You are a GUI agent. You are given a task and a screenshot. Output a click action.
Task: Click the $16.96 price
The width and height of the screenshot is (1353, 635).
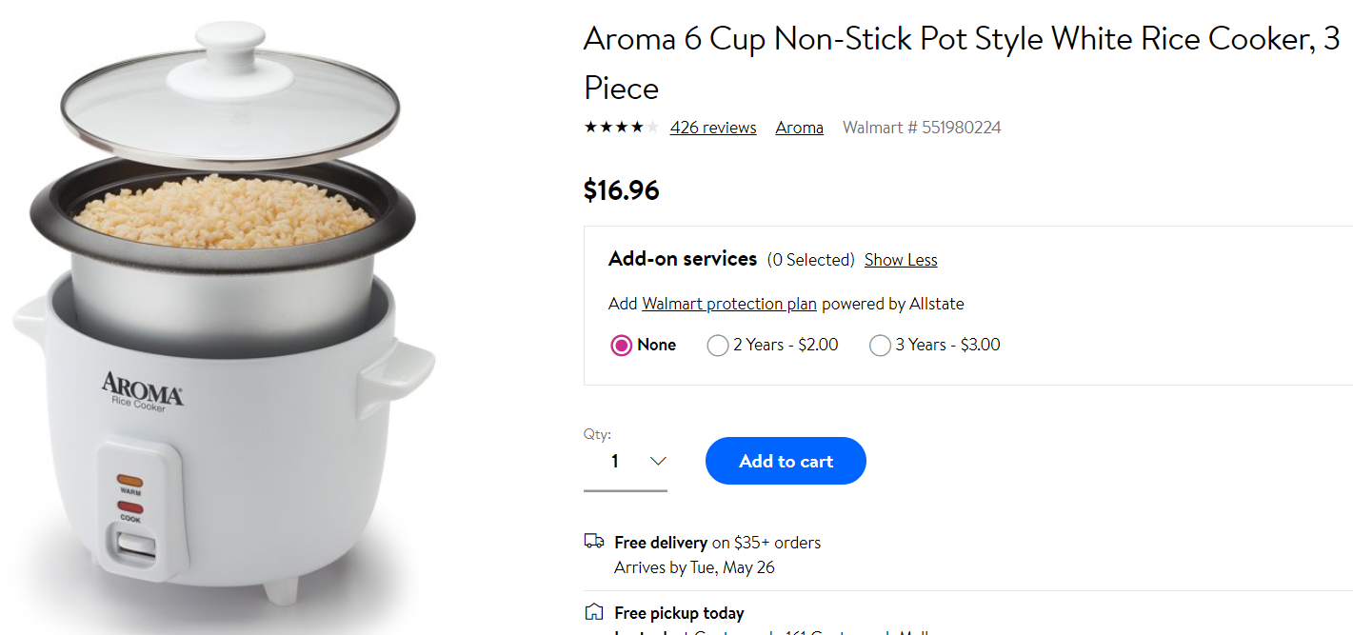click(x=621, y=190)
